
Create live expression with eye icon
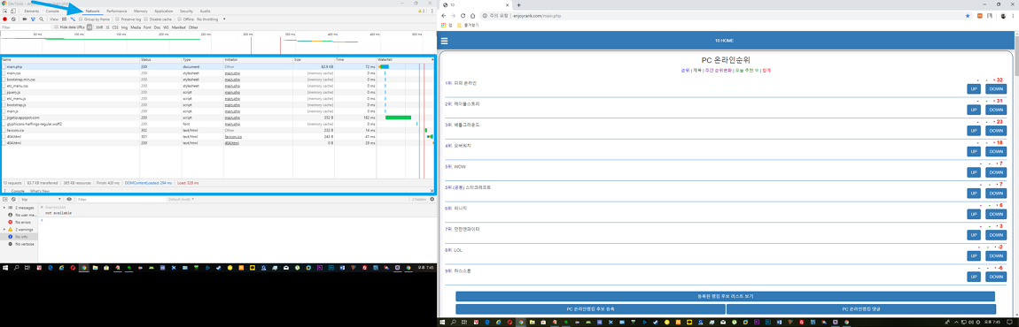pos(69,199)
